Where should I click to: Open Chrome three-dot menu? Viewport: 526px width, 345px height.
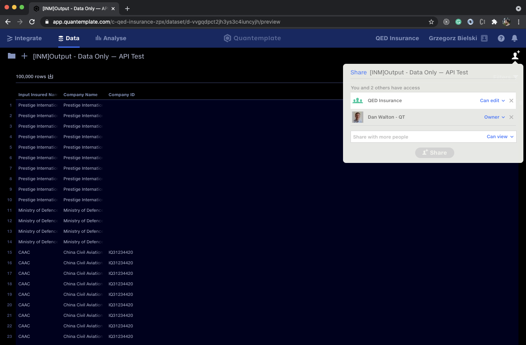pos(518,22)
